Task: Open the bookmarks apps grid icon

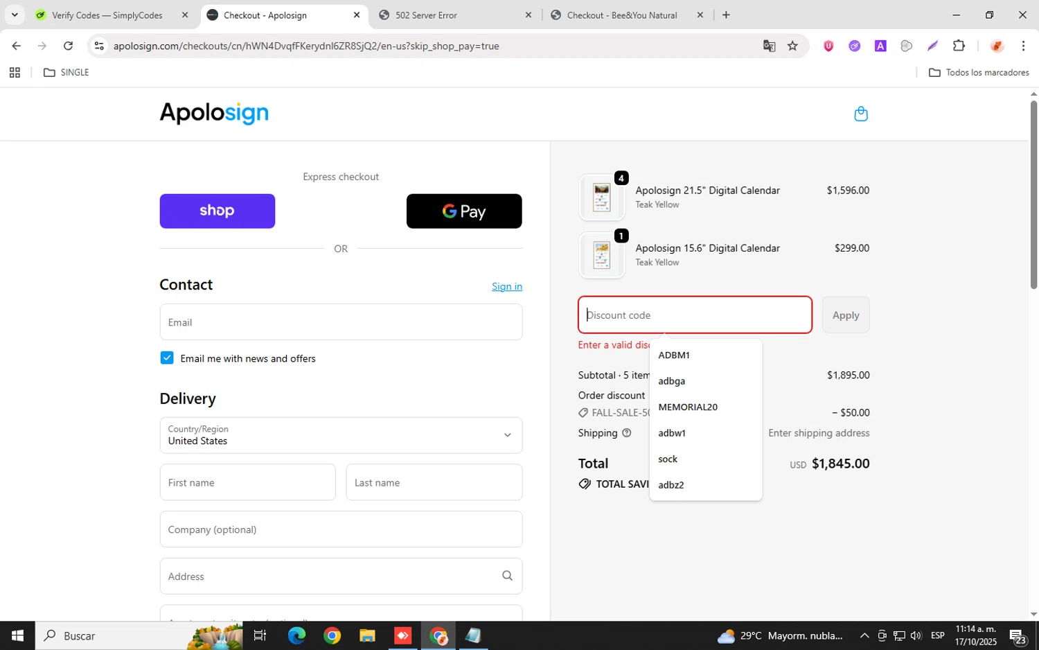Action: coord(15,72)
